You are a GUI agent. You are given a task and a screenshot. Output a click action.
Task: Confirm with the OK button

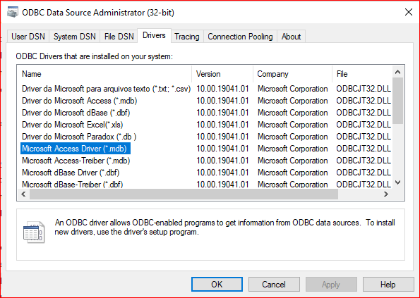click(x=217, y=285)
